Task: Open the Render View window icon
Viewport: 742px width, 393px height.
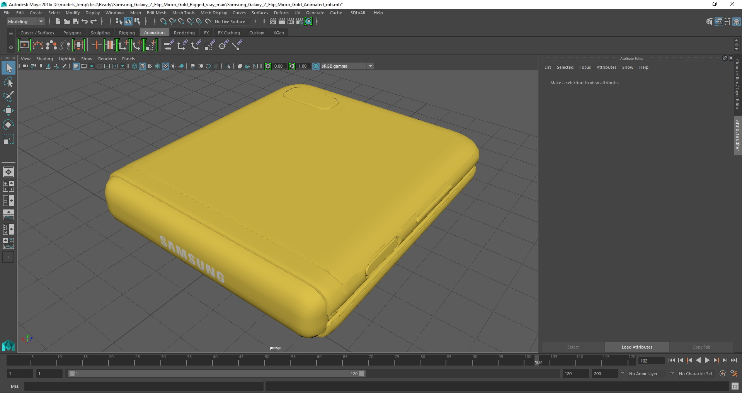Action: point(273,22)
